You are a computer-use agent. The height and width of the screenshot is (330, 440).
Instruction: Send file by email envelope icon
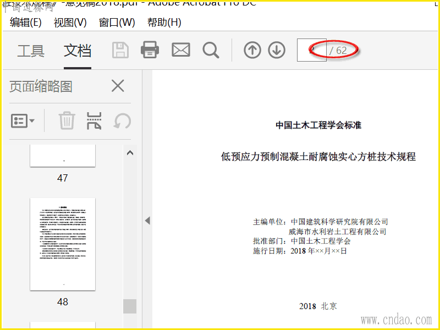[x=181, y=50]
